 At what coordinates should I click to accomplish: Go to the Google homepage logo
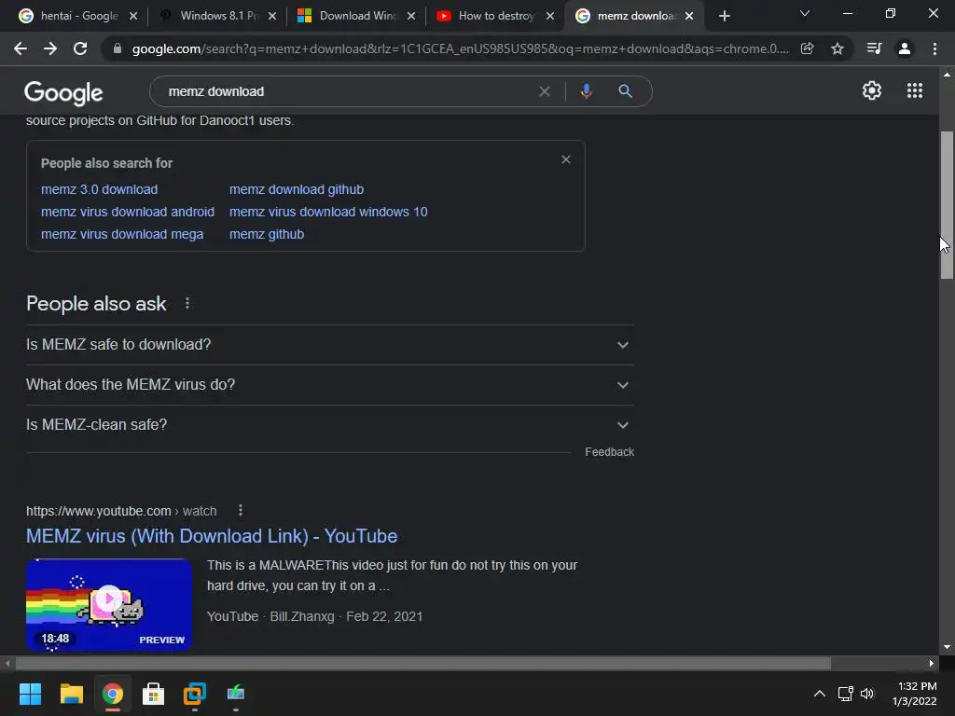point(63,92)
